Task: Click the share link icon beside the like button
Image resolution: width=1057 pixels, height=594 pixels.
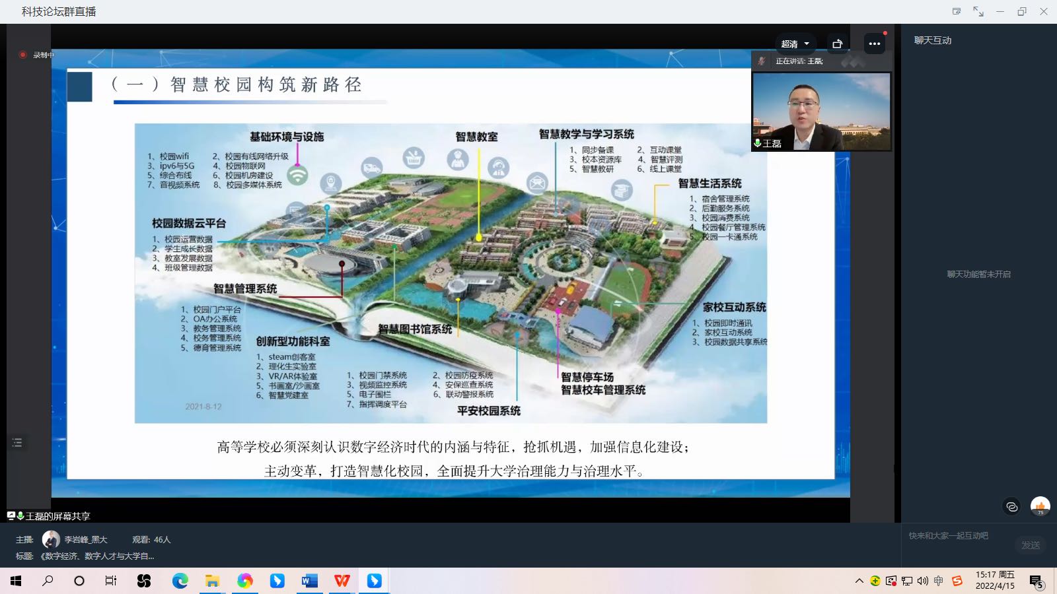Action: tap(1011, 506)
